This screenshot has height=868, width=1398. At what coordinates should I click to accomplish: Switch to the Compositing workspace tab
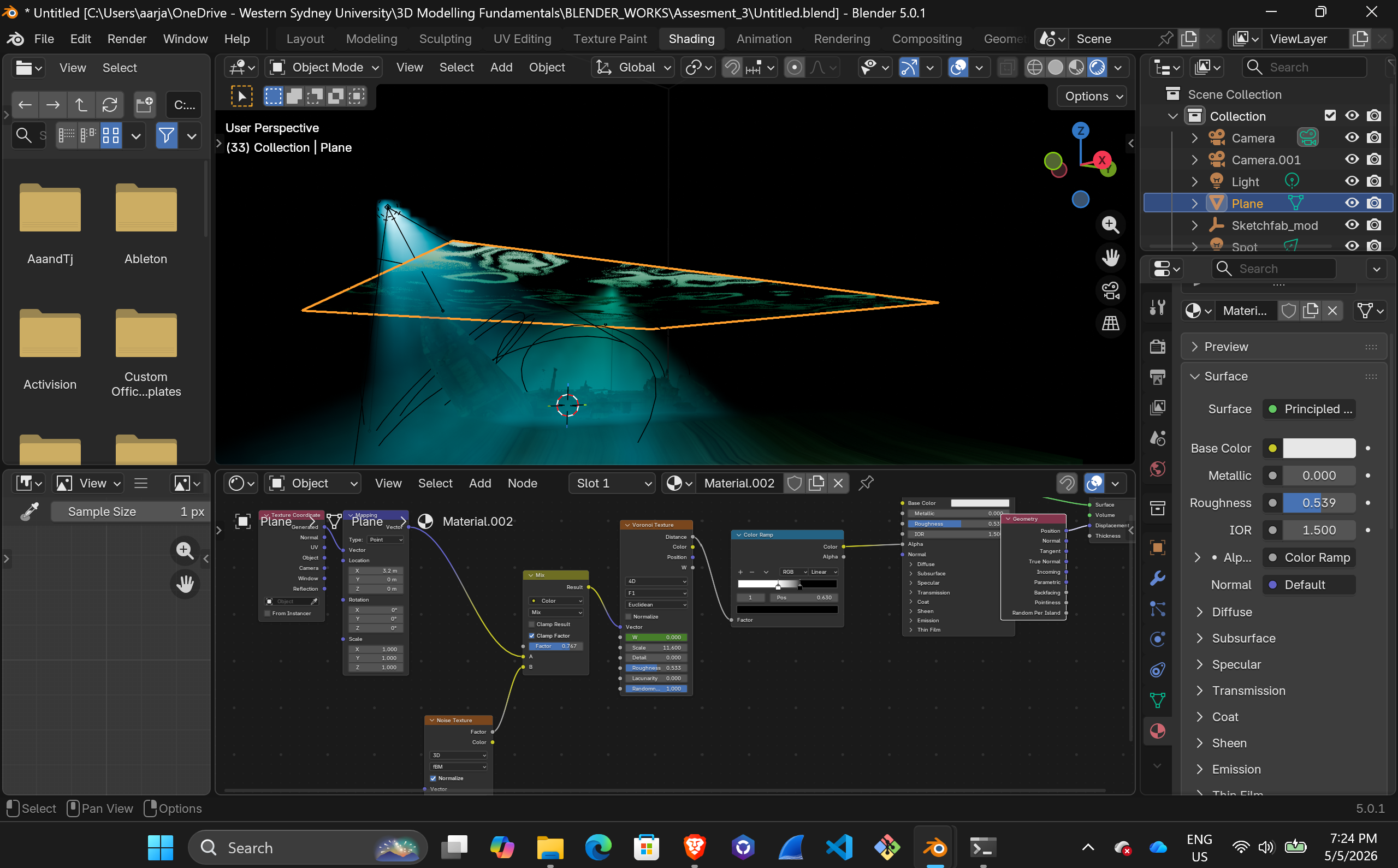click(x=927, y=39)
